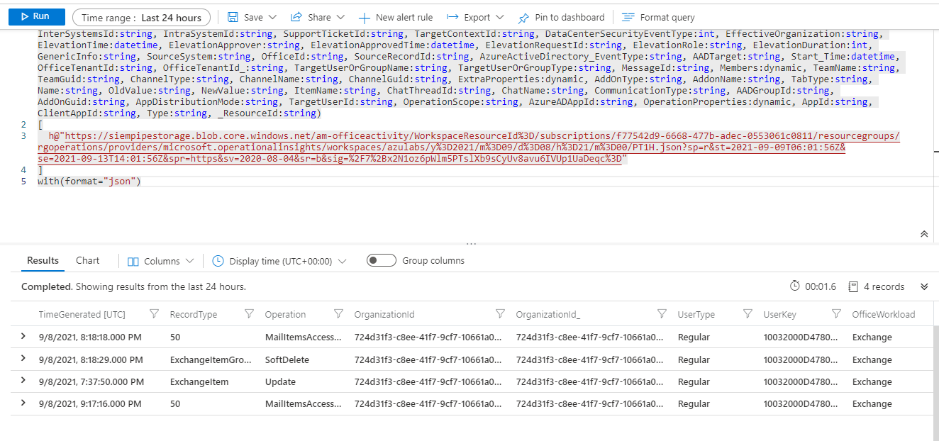Run the query

tap(37, 17)
